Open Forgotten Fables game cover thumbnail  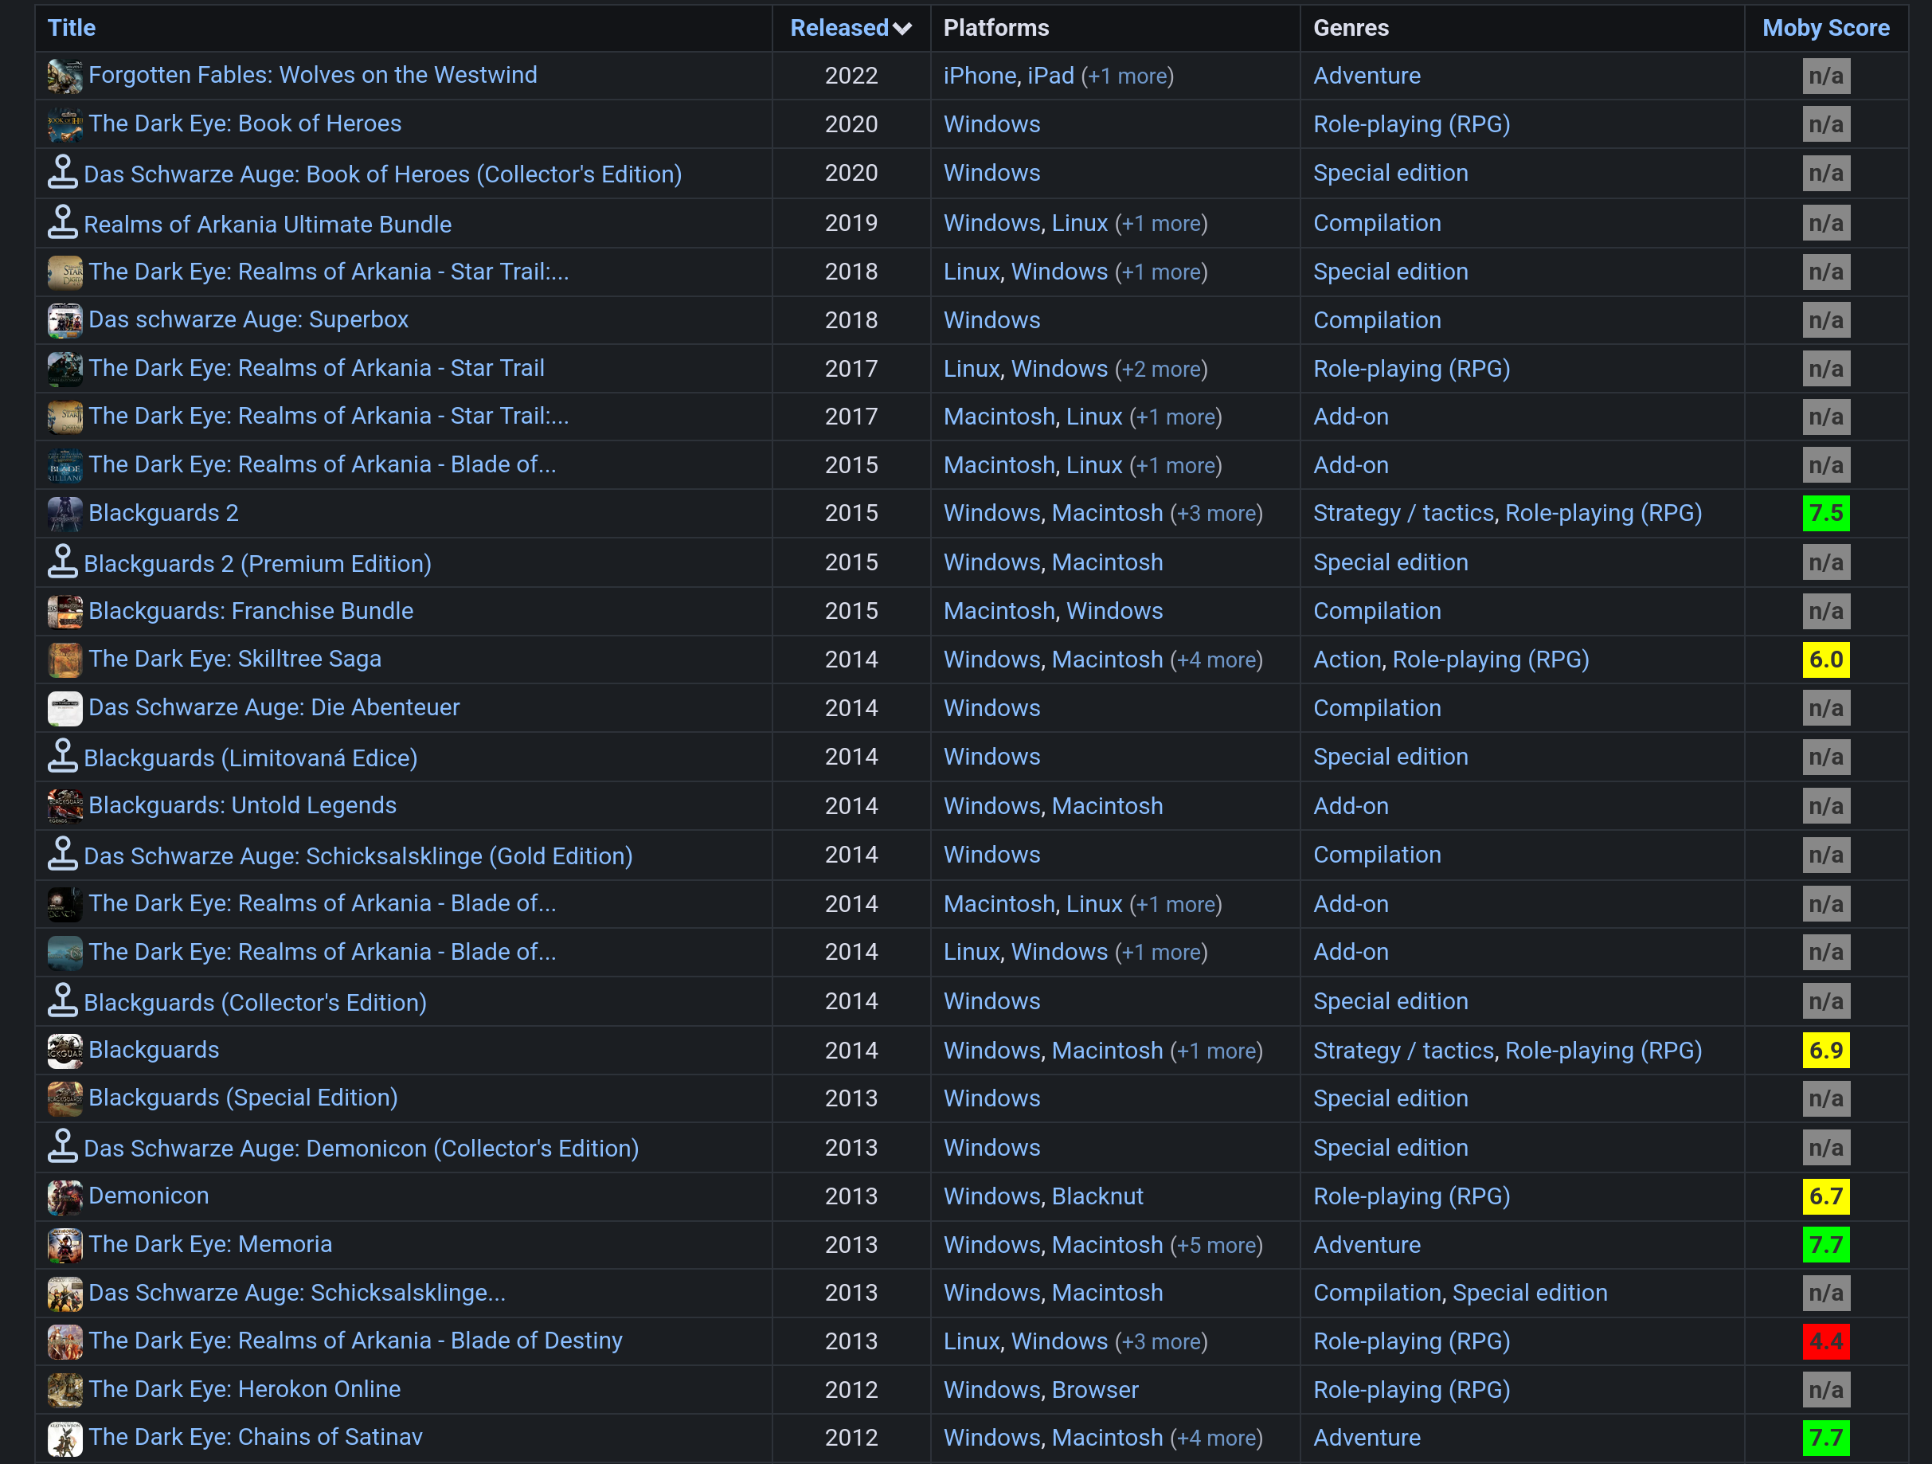(x=65, y=77)
